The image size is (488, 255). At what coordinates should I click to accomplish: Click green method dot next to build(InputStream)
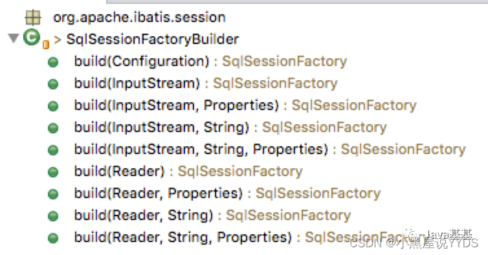[x=53, y=83]
